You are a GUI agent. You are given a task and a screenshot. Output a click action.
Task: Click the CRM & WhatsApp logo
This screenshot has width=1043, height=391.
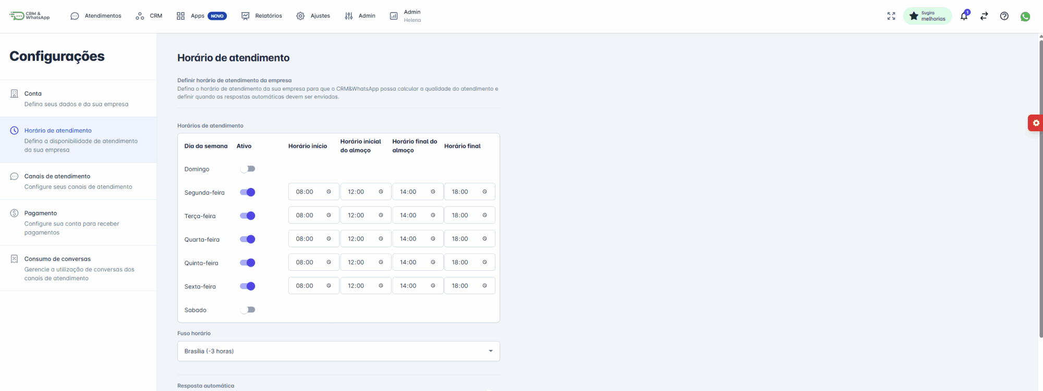coord(30,16)
